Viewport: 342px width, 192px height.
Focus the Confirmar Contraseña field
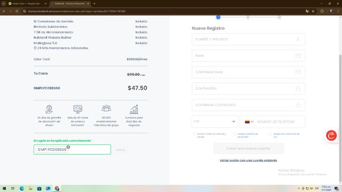(248, 105)
